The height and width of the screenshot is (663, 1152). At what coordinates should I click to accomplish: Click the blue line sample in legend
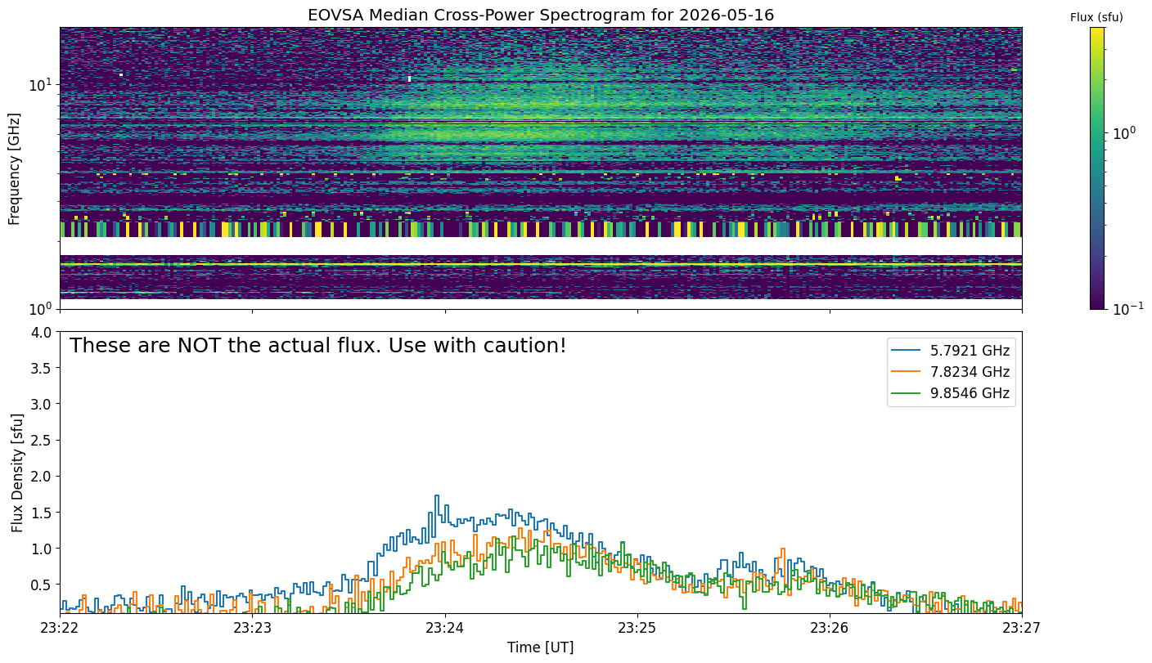point(906,351)
